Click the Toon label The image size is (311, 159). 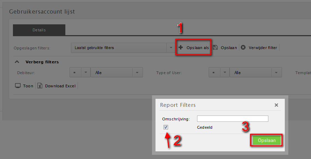click(28, 86)
